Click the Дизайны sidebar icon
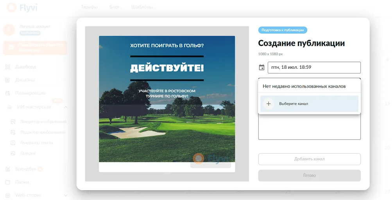 click(x=8, y=80)
